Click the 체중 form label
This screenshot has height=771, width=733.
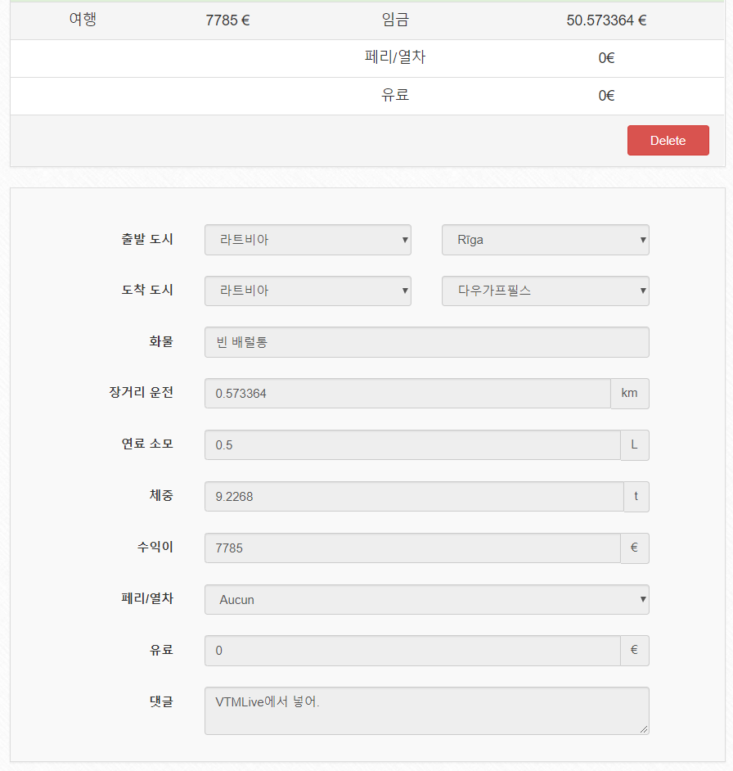tap(161, 496)
